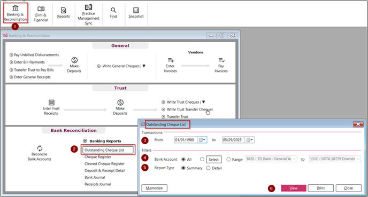
Task: Open the Cleared Cheque Register report
Action: (x=104, y=163)
